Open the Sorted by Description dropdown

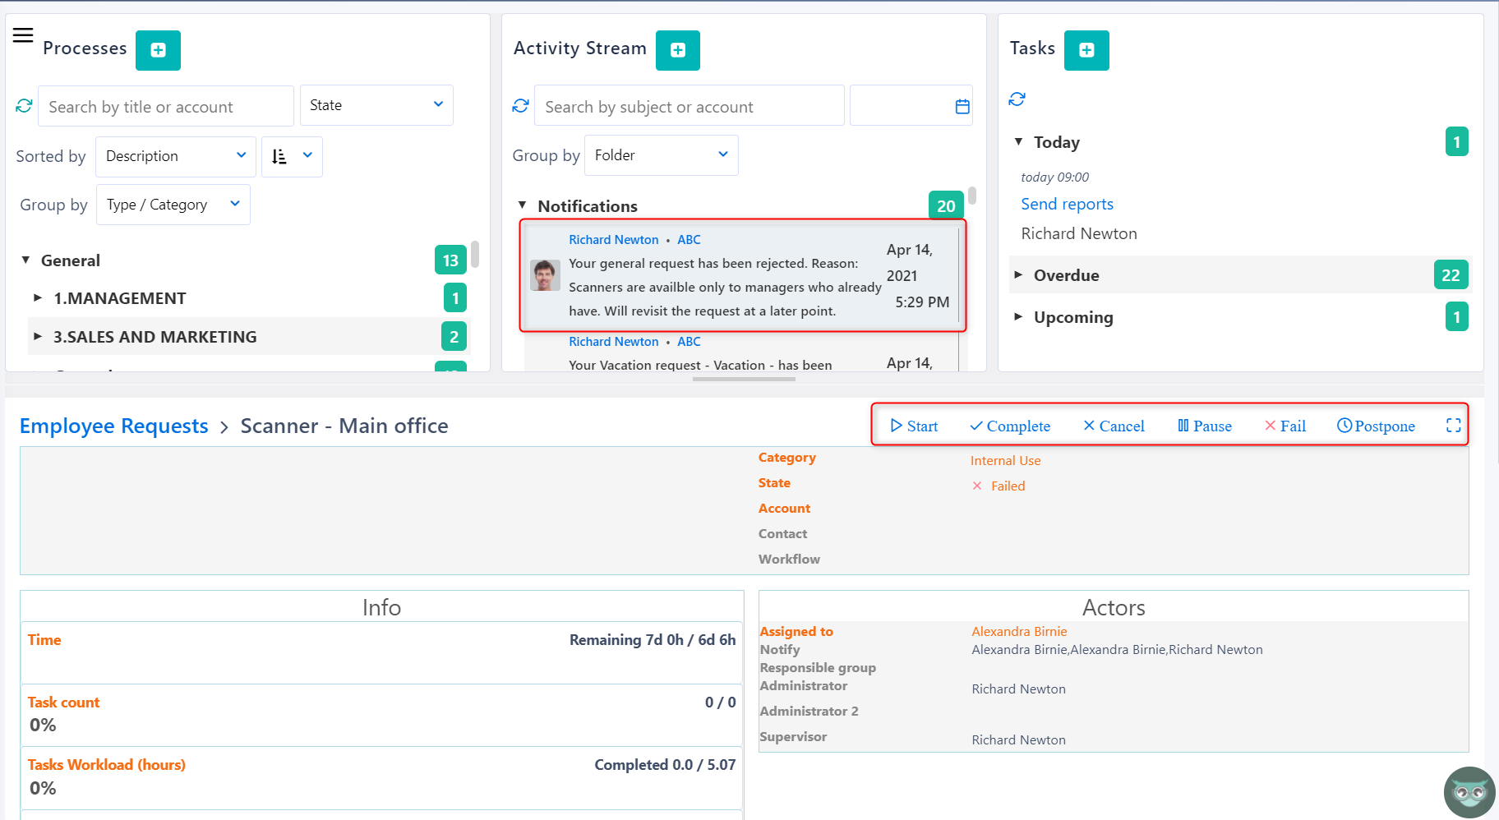[x=175, y=156]
